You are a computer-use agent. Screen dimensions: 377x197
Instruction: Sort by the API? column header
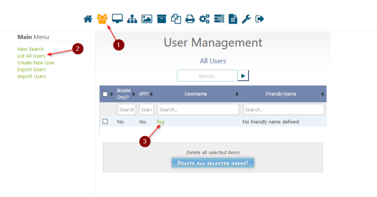[145, 94]
